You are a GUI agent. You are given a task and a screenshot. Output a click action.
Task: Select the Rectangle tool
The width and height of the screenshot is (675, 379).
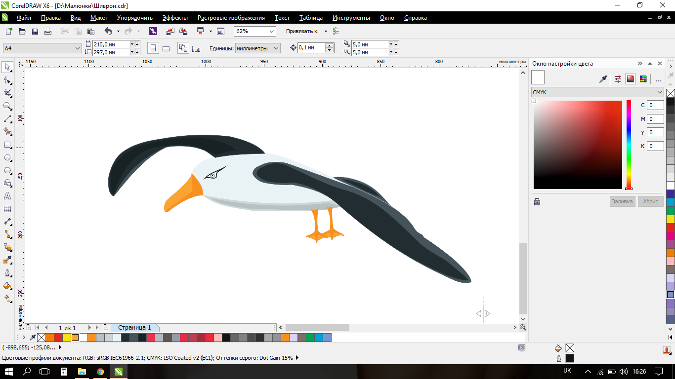(7, 145)
